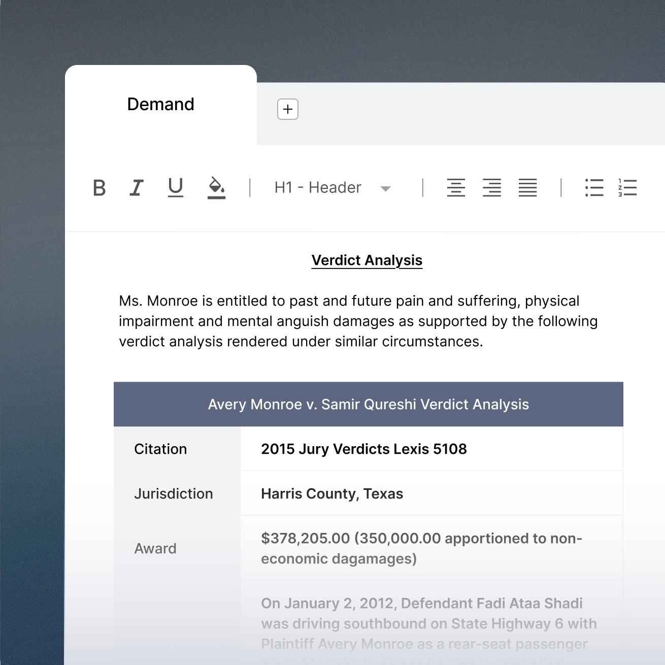Click the dropdown arrow beside Header
The height and width of the screenshot is (665, 665).
[x=385, y=189]
